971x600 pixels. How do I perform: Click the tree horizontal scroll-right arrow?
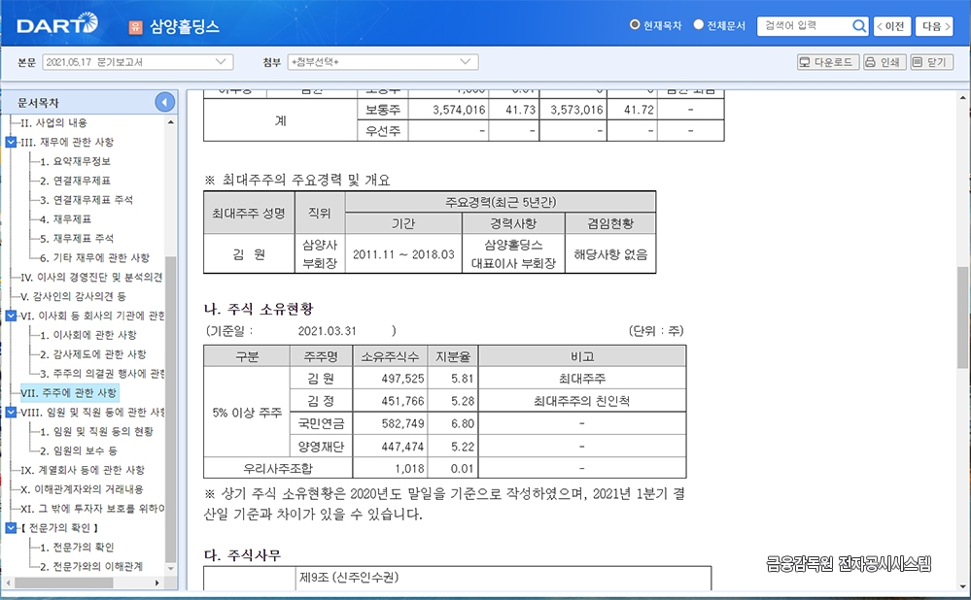point(157,583)
